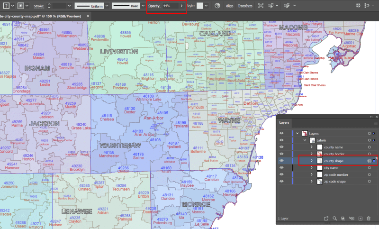Collapse the Labels sublayer chevron
Screen dimensions: 379x229
(x=305, y=140)
